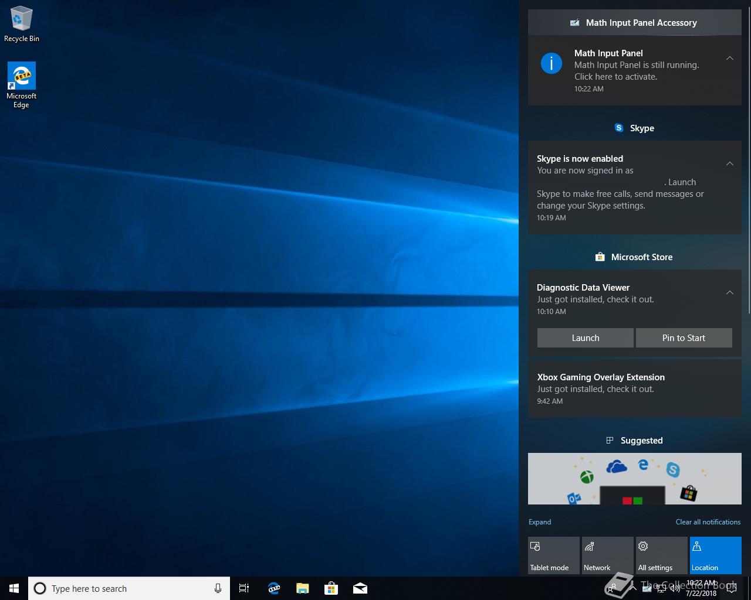
Task: Click Launch for Diagnostic Data Viewer
Action: coord(586,337)
